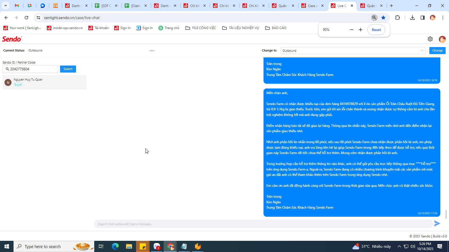This screenshot has height=252, width=449.
Task: Open the FILE CÔNG VIỆC bookmark folder
Action: [x=201, y=28]
